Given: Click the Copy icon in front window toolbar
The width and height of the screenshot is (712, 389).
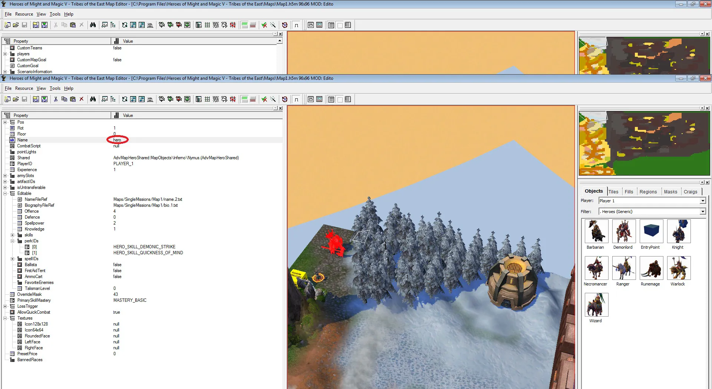Looking at the screenshot, I should click(x=64, y=99).
